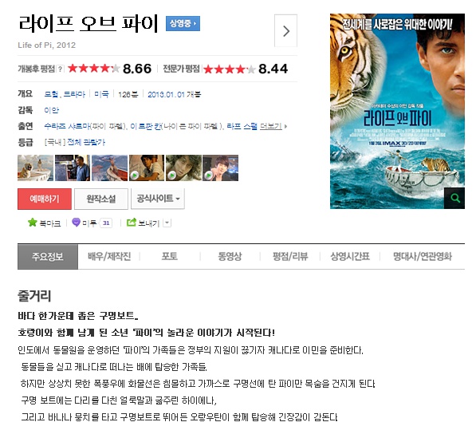Switch to the 배우/제작진 tab
The width and height of the screenshot is (476, 430).
tap(109, 256)
